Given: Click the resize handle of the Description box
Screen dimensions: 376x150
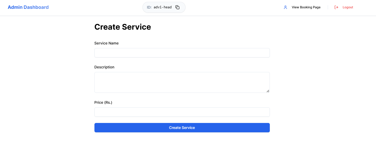Looking at the screenshot, I should point(268,91).
